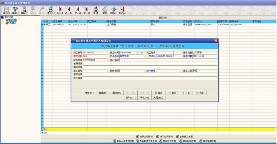This screenshot has height=144, width=277.
Task: Open the 全部派工单据 tab
Action: (184, 137)
